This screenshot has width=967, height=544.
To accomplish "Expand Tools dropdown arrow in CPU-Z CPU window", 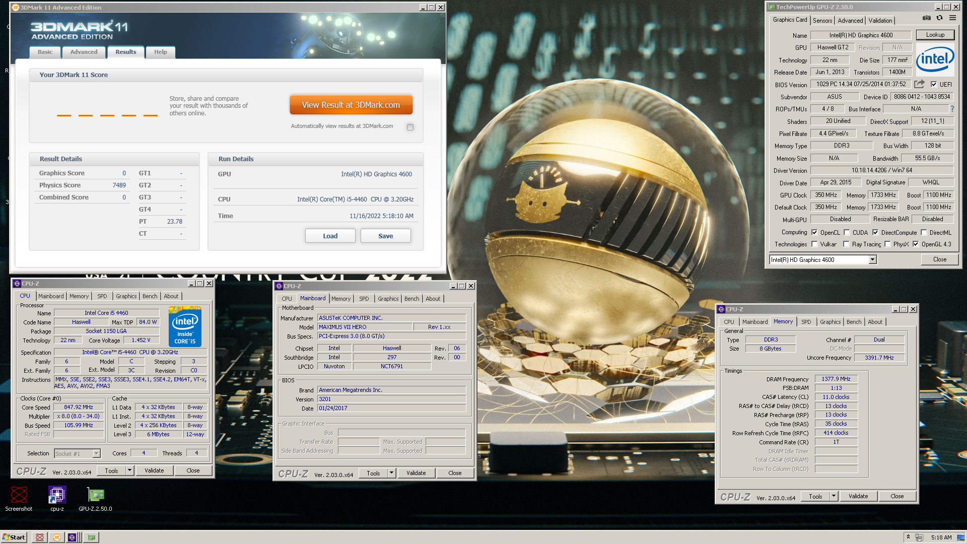I will click(129, 470).
